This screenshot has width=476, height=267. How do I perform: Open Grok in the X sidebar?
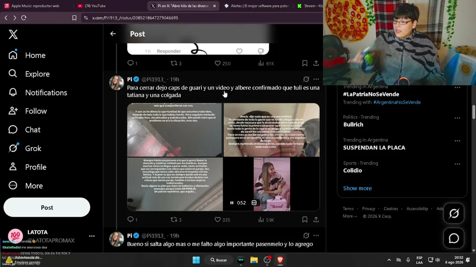tap(25, 148)
